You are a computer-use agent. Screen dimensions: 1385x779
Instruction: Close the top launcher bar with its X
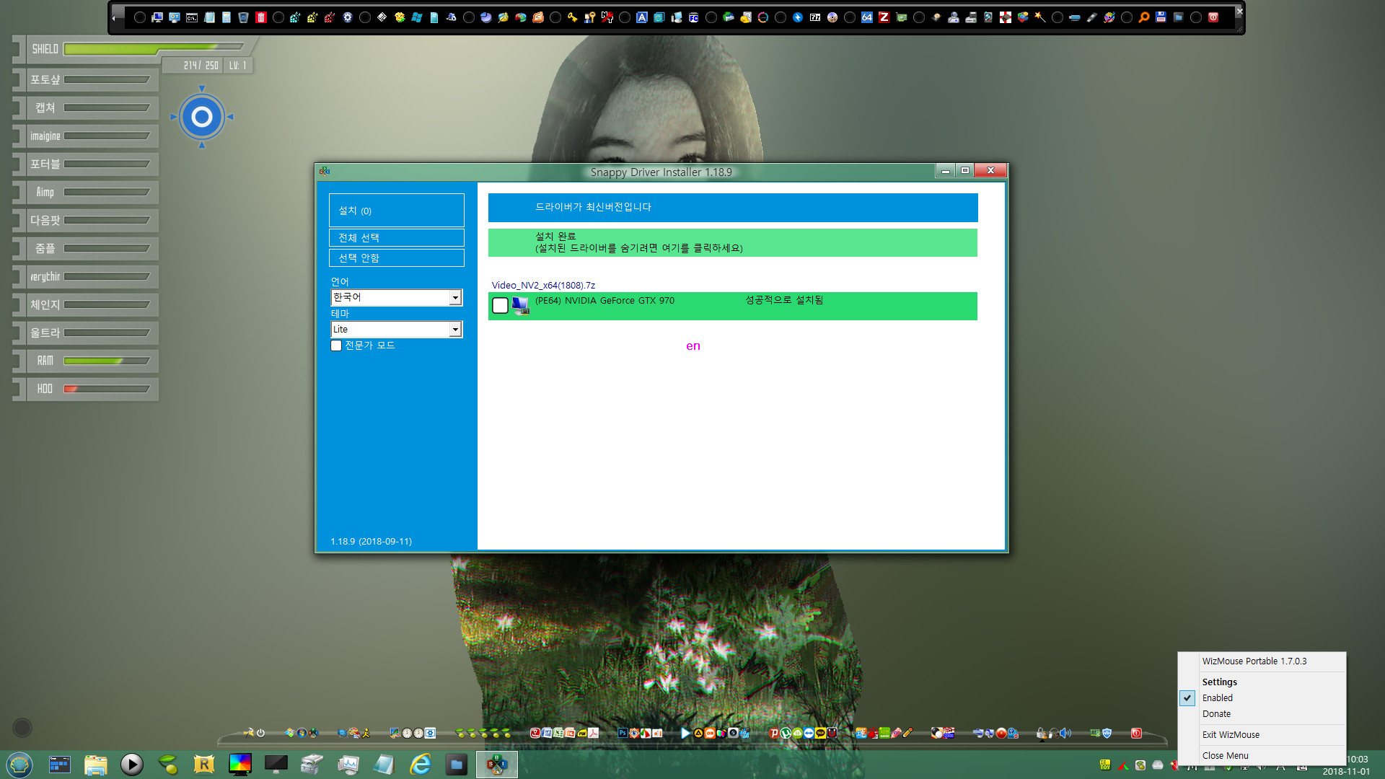click(1239, 11)
